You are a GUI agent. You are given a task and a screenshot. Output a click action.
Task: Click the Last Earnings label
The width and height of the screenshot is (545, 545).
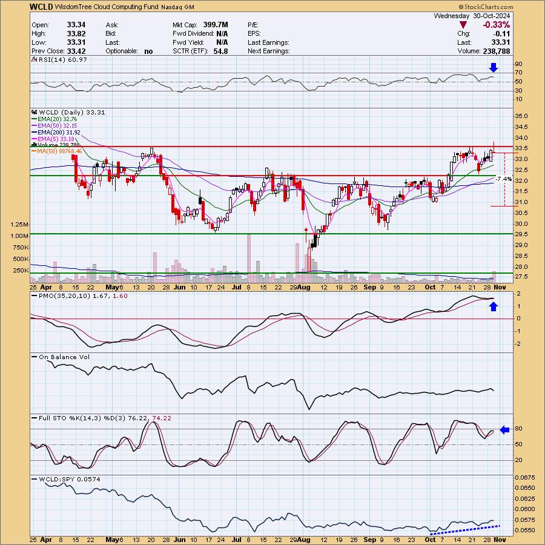[268, 42]
